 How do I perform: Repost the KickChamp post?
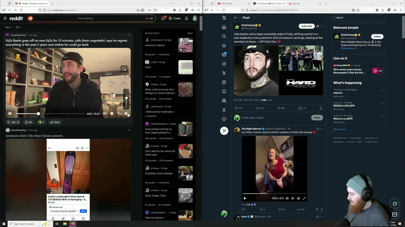coord(259,108)
